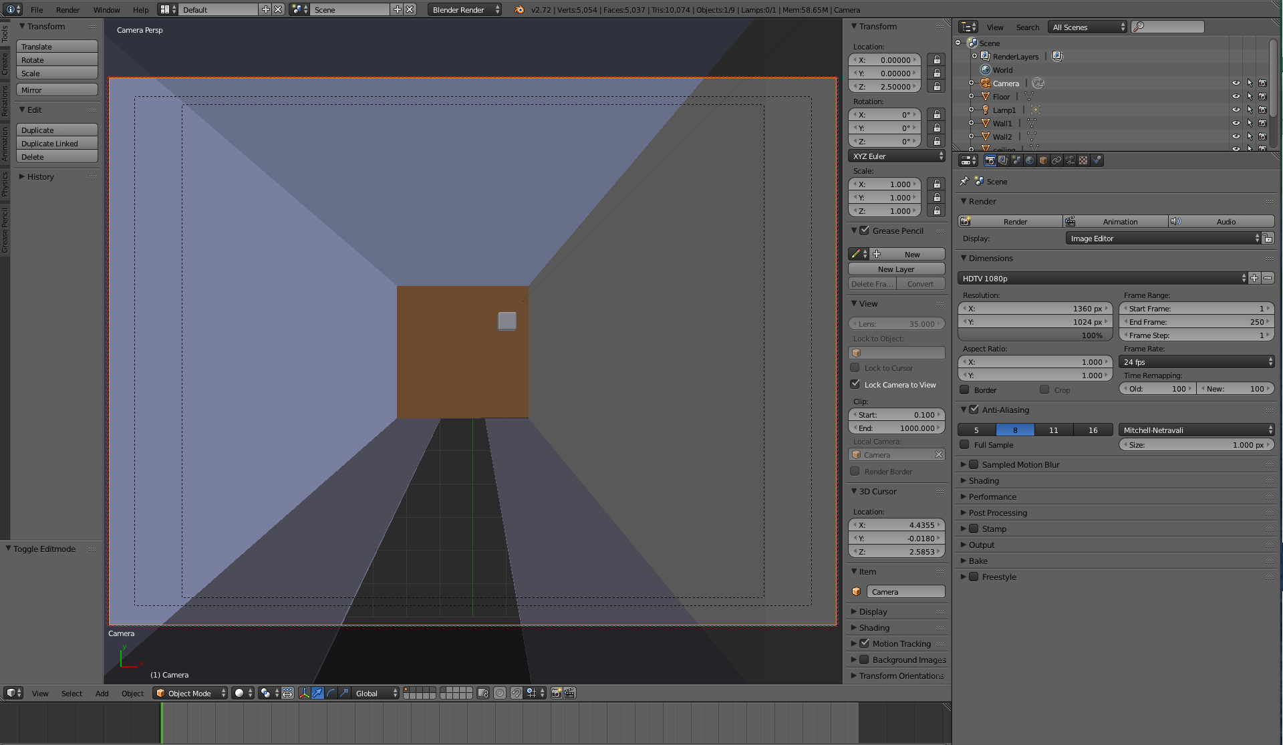
Task: Open Image Editor display dropdown
Action: (x=1163, y=238)
